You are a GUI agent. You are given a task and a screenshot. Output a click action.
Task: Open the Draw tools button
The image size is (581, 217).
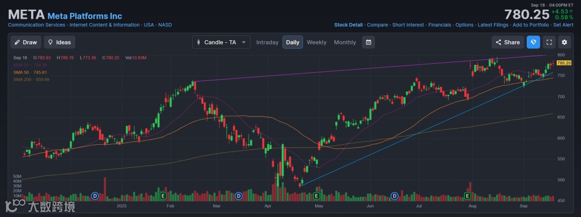tap(25, 42)
